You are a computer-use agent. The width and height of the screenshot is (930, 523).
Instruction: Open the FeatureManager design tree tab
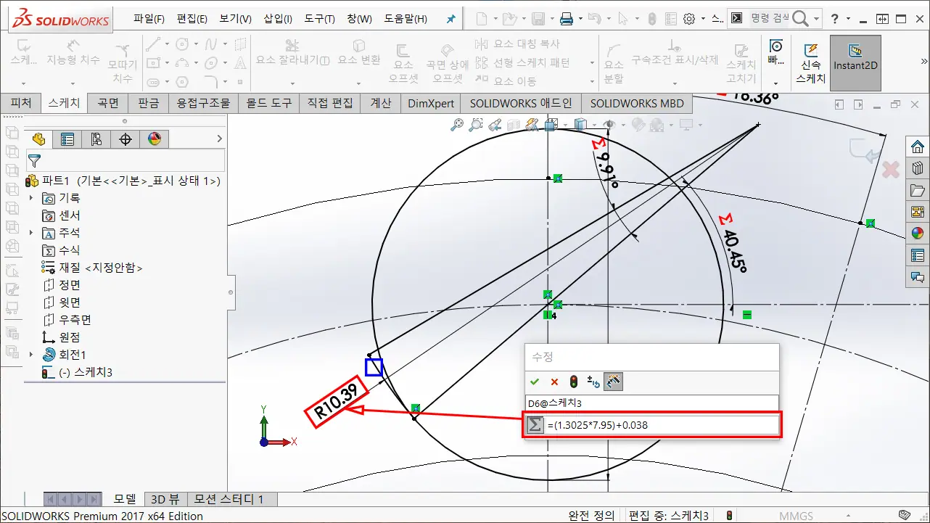38,139
